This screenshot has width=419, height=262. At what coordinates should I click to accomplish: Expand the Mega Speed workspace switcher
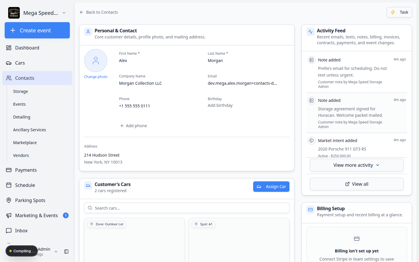[x=64, y=13]
